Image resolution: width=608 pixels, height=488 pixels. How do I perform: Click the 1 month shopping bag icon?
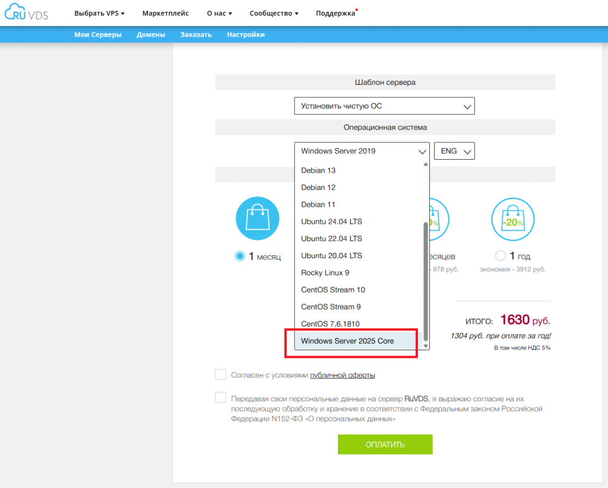pos(258,218)
